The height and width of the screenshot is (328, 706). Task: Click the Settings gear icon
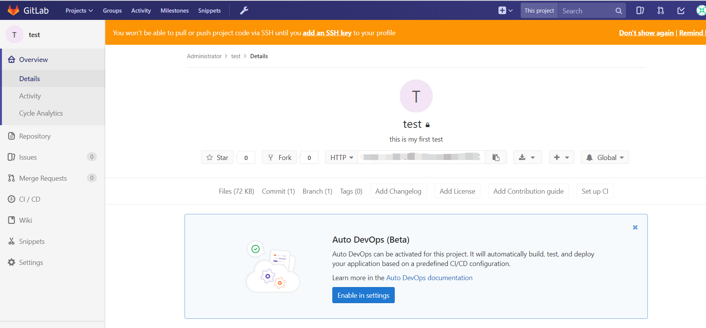point(11,262)
